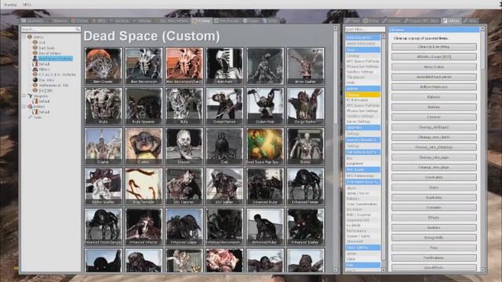
Task: Spawn the Drag Tentacle NPC
Action: point(144,186)
